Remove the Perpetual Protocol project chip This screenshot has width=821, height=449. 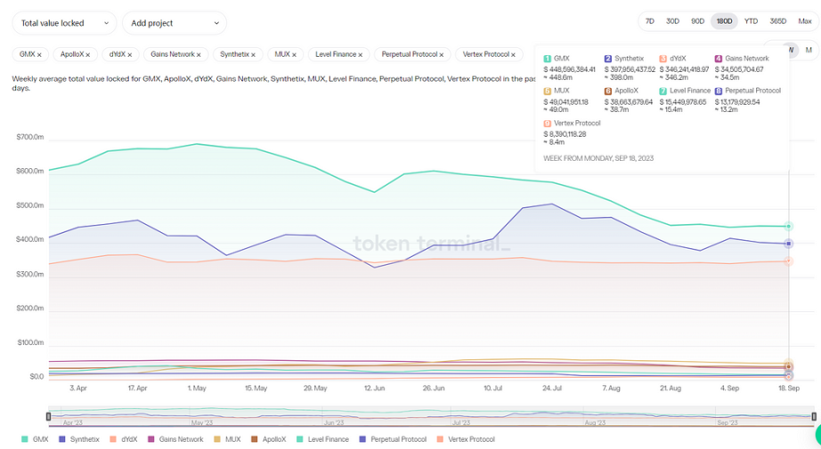click(x=442, y=55)
